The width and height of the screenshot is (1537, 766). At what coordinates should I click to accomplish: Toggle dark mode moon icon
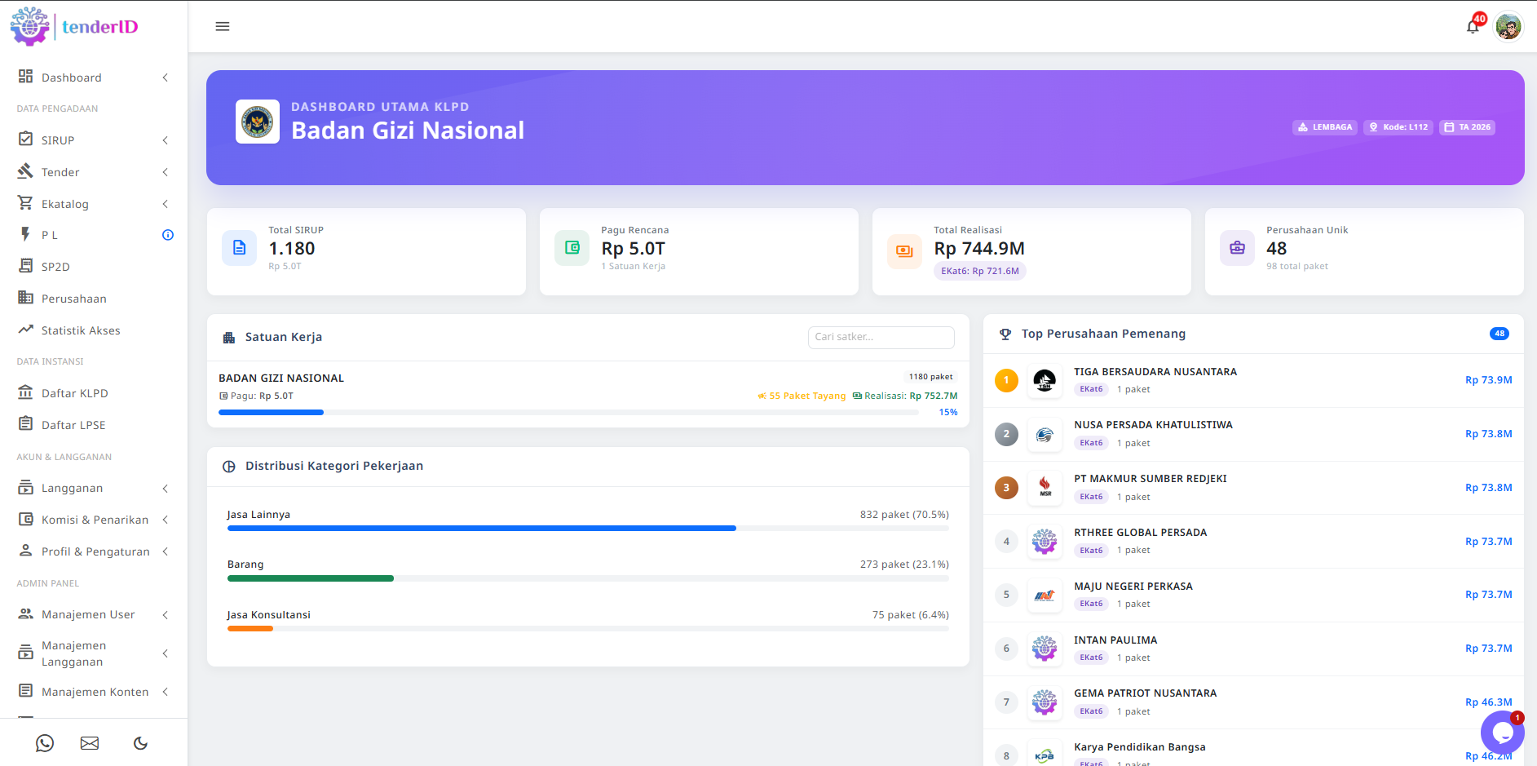[x=140, y=743]
